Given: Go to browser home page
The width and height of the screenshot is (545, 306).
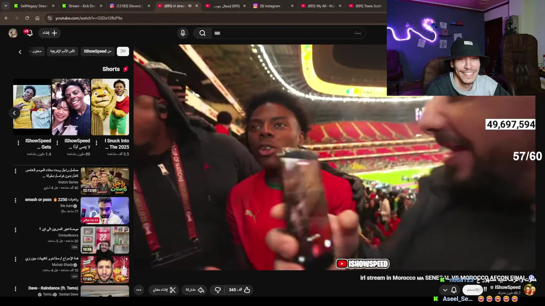Looking at the screenshot, I should (x=37, y=18).
